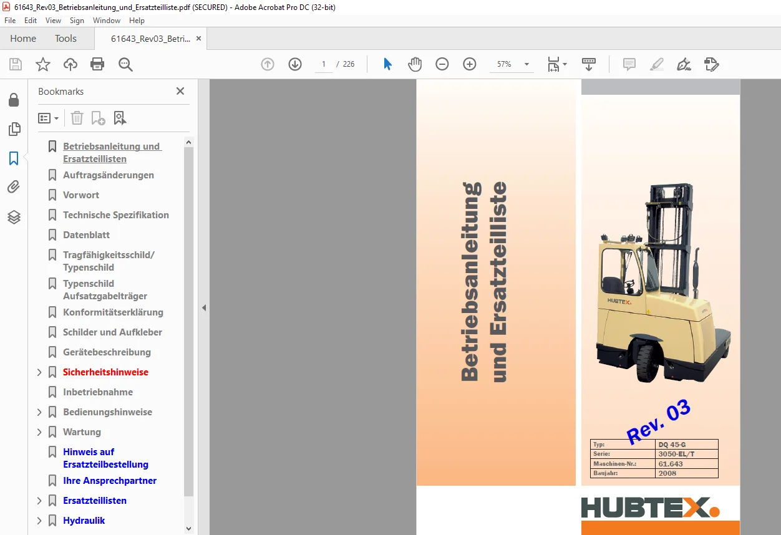
Task: Click the upload to cloud icon
Action: 70,64
